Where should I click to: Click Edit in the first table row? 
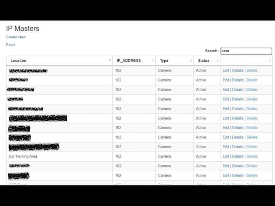click(x=226, y=70)
